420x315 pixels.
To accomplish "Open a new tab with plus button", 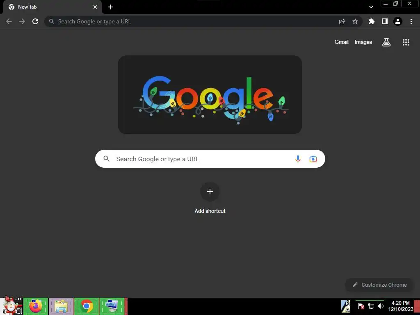I will click(x=111, y=7).
